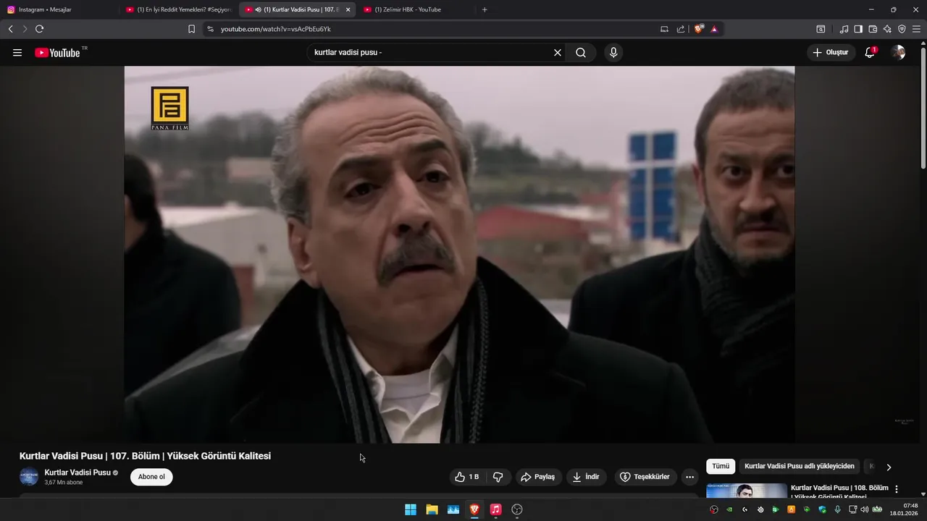Close the Kurtlar Vadisi Pusu browser tab

click(348, 9)
